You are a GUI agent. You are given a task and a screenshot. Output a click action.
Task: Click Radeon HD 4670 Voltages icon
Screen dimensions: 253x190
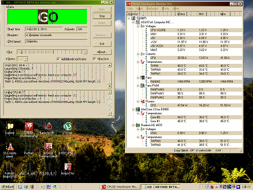click(143, 129)
